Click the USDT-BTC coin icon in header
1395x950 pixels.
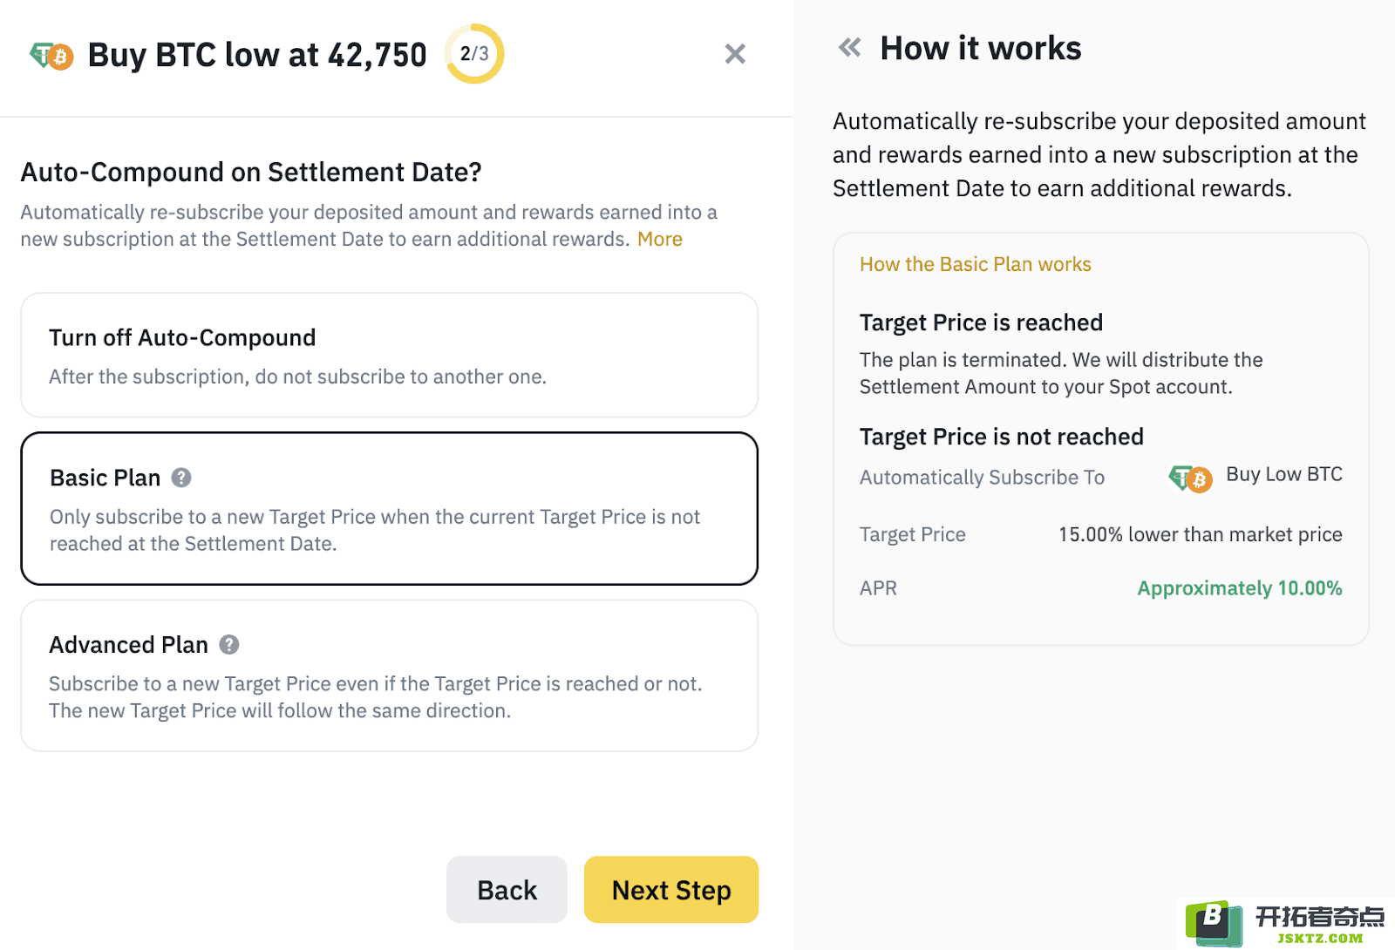click(x=51, y=56)
